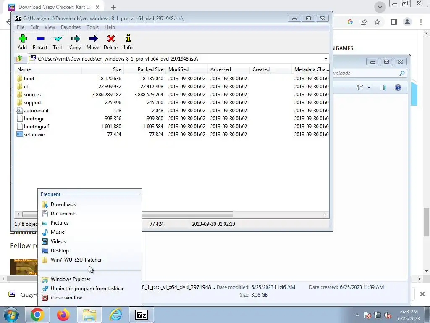Screen dimensions: 430x323
Task: Open the View menu in 7-Zip
Action: click(x=50, y=27)
